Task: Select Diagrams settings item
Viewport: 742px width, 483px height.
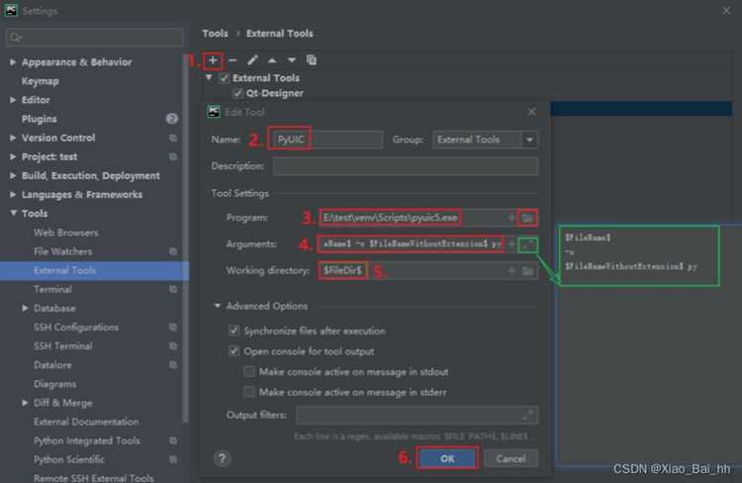Action: tap(54, 384)
